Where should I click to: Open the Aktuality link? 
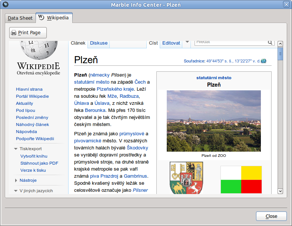pos(24,103)
